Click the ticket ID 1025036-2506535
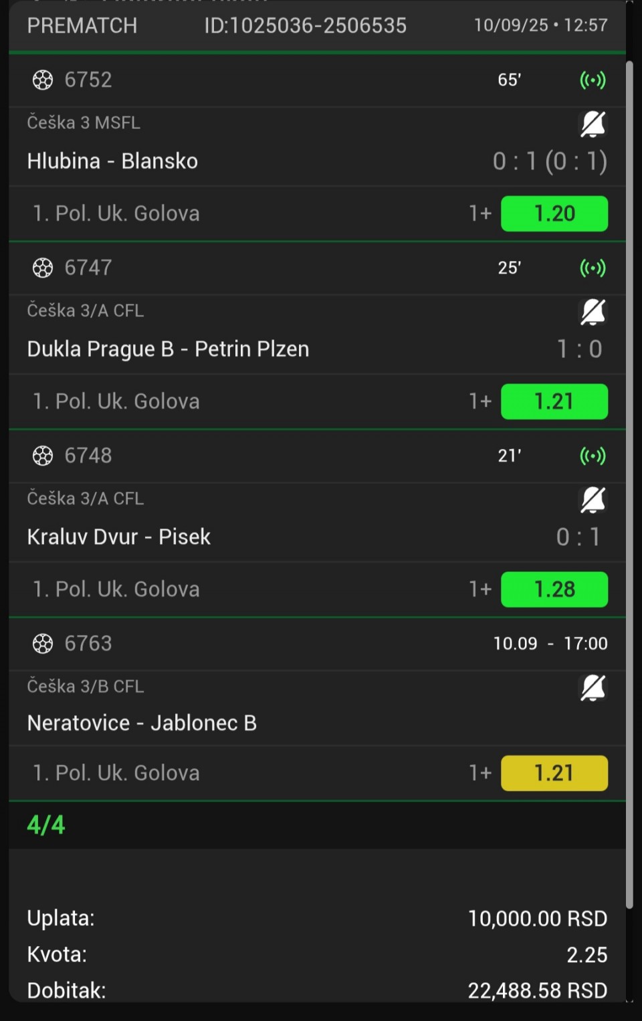 tap(306, 25)
